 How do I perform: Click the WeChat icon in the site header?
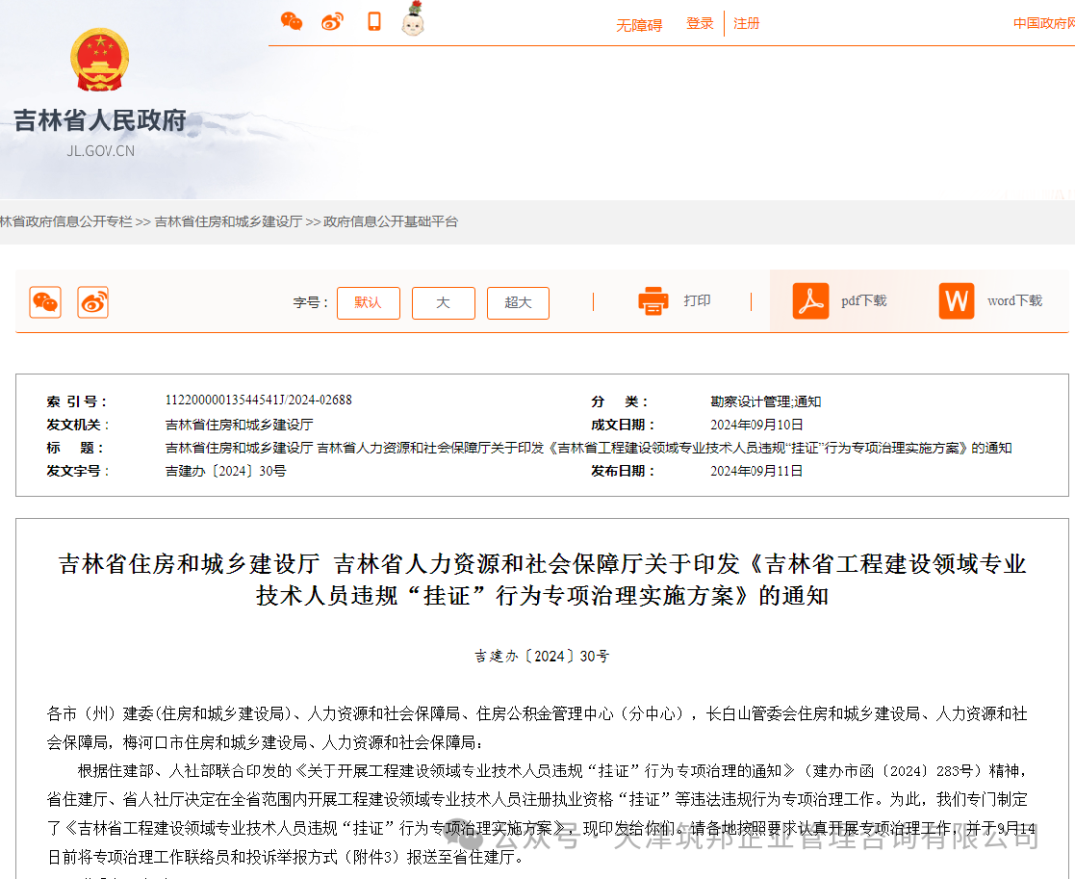292,20
